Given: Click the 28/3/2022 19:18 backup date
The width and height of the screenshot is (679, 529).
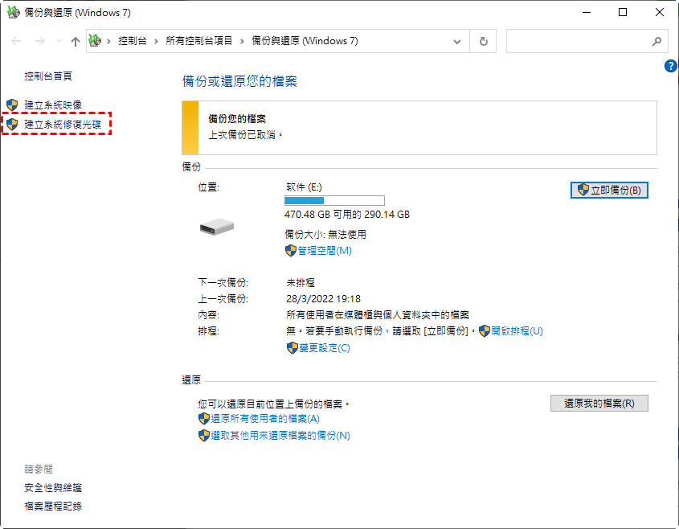Looking at the screenshot, I should click(324, 299).
